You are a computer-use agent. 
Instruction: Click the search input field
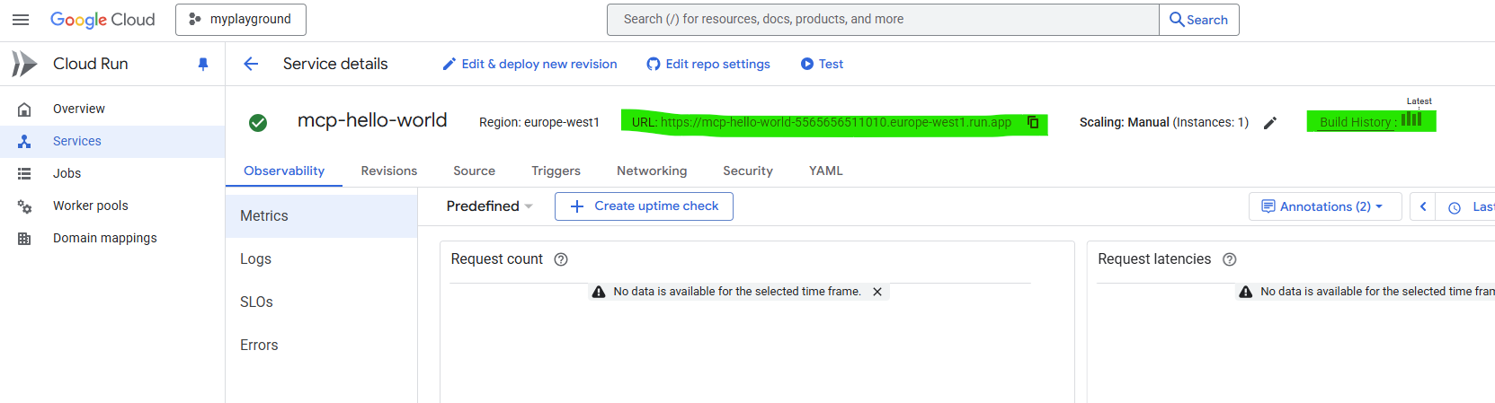[881, 20]
